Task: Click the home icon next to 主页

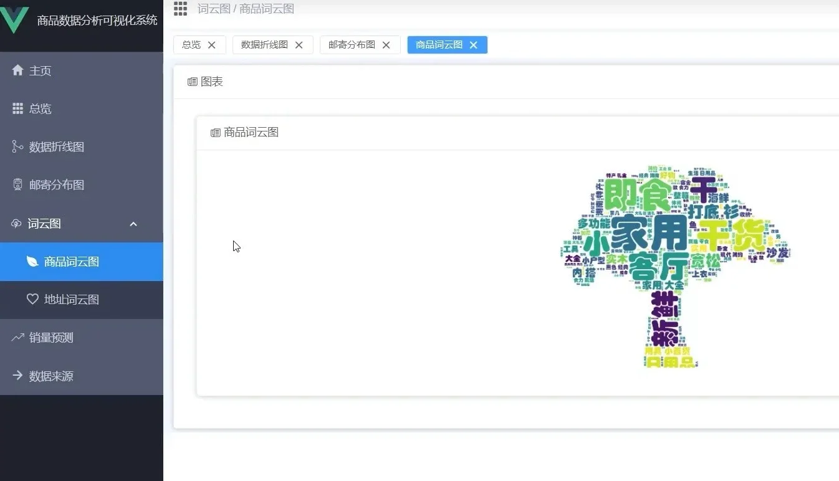Action: pos(17,70)
